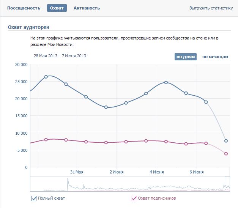Click the Выгрузить статистику link
238x208 pixels.
211,8
